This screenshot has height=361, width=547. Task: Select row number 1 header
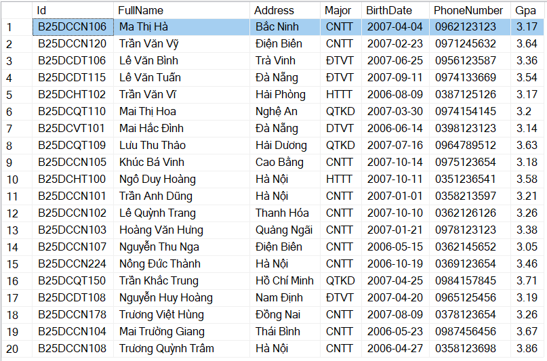click(16, 27)
